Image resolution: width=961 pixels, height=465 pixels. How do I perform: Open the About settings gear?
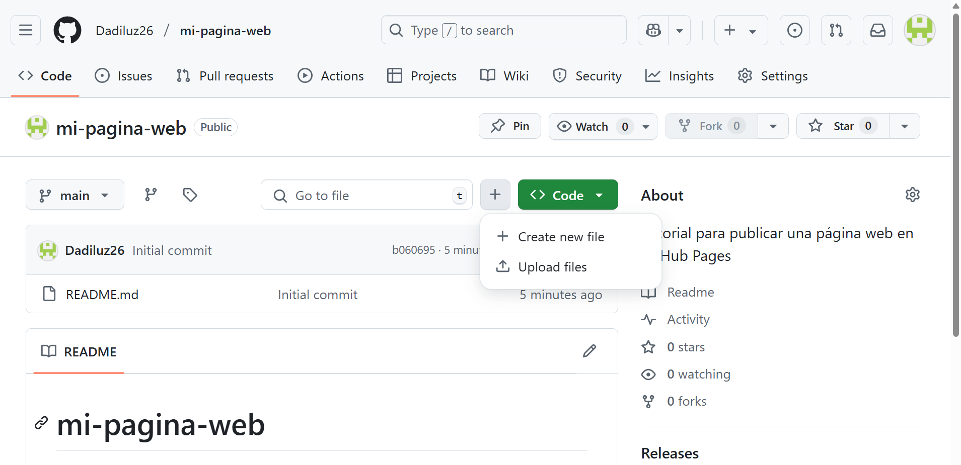tap(912, 195)
